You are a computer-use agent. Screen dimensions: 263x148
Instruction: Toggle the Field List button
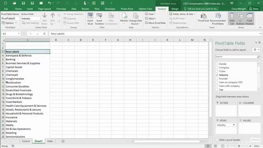[232, 19]
